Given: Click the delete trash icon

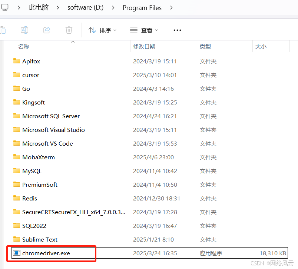Looking at the screenshot, I should pos(69,30).
